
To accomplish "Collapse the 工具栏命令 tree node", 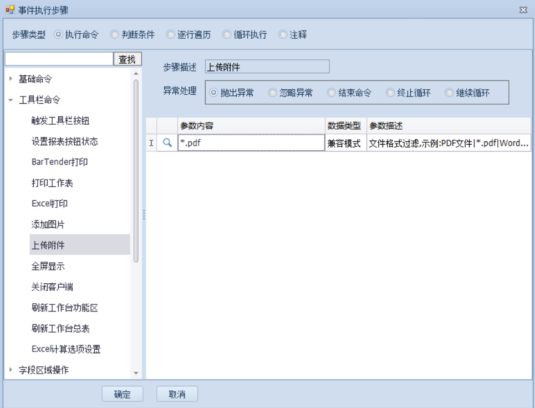I will [x=11, y=100].
